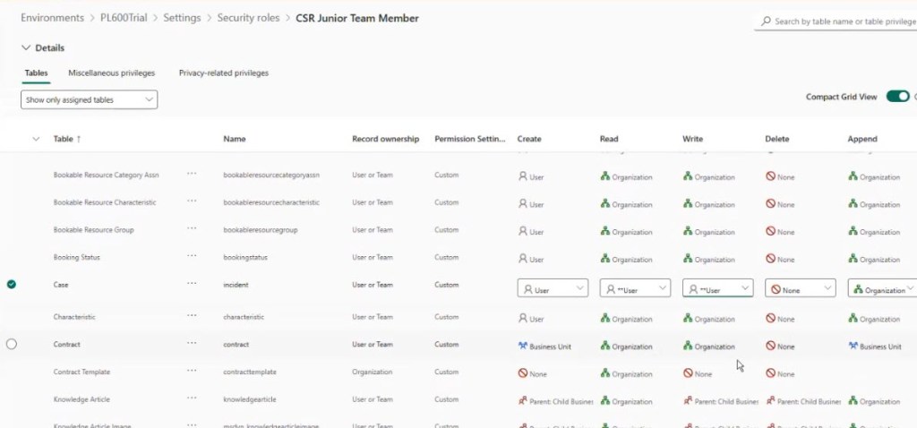Switch to the Privacy-related privileges tab
This screenshot has height=428, width=917.
[x=223, y=73]
